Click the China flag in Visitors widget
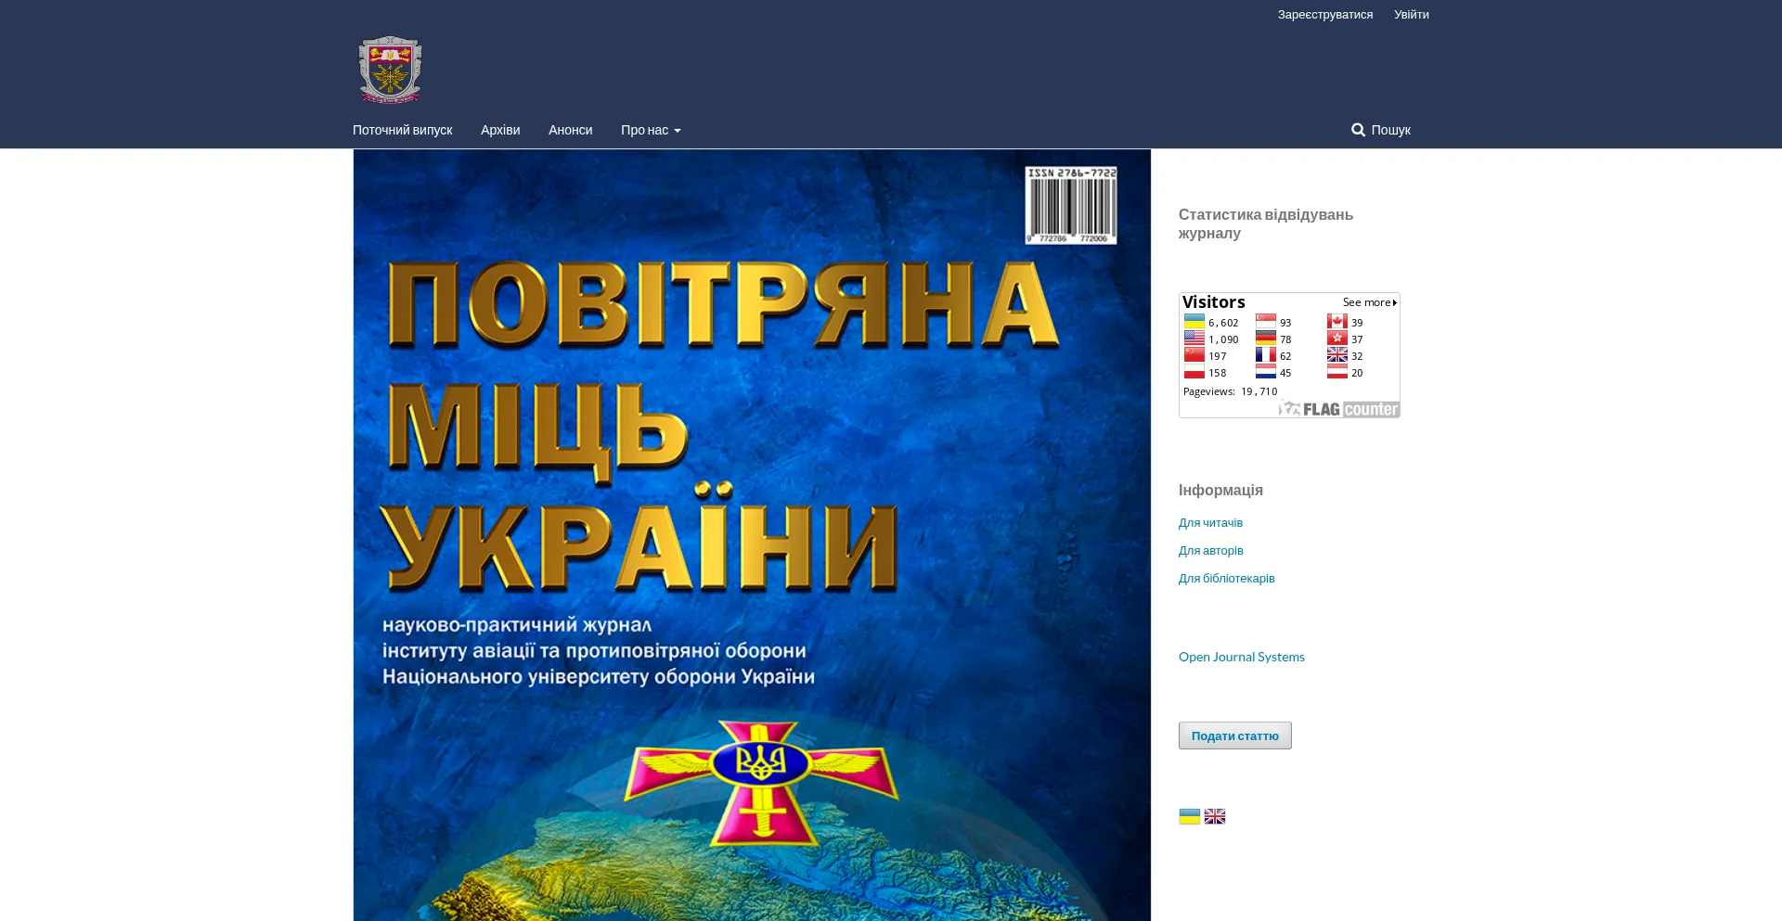 click(1194, 355)
